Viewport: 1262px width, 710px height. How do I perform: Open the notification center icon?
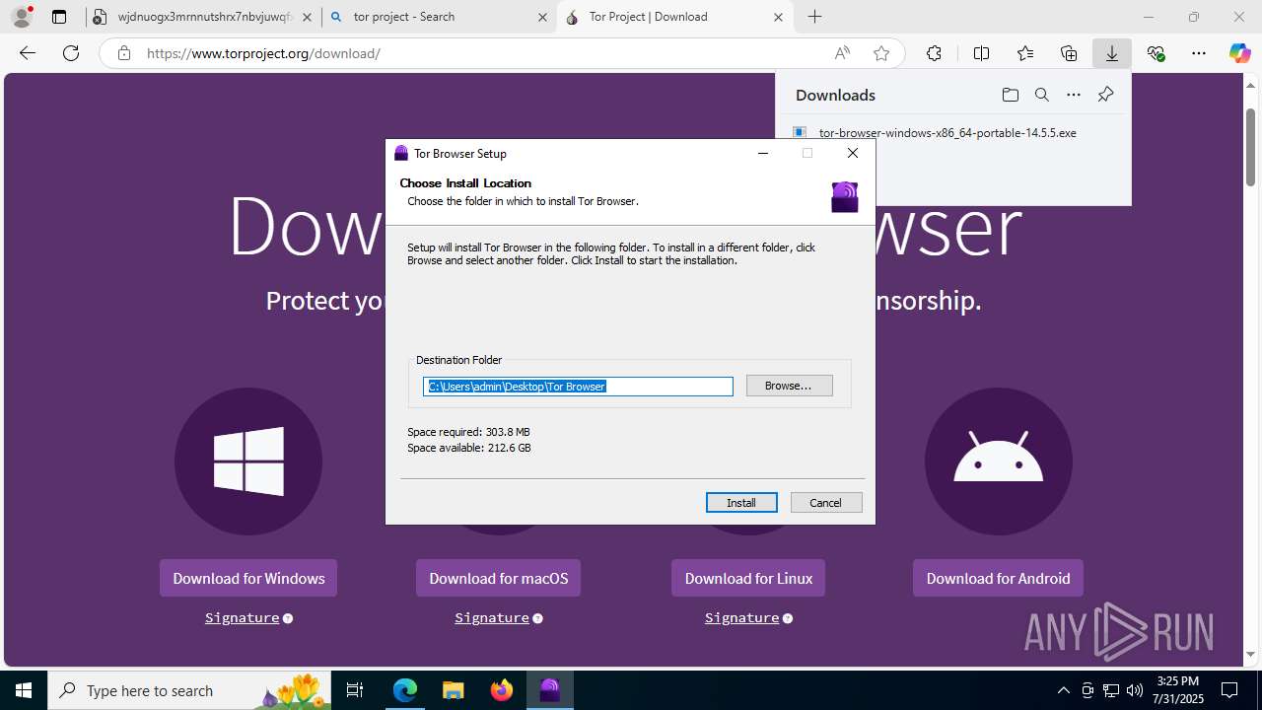click(1229, 690)
